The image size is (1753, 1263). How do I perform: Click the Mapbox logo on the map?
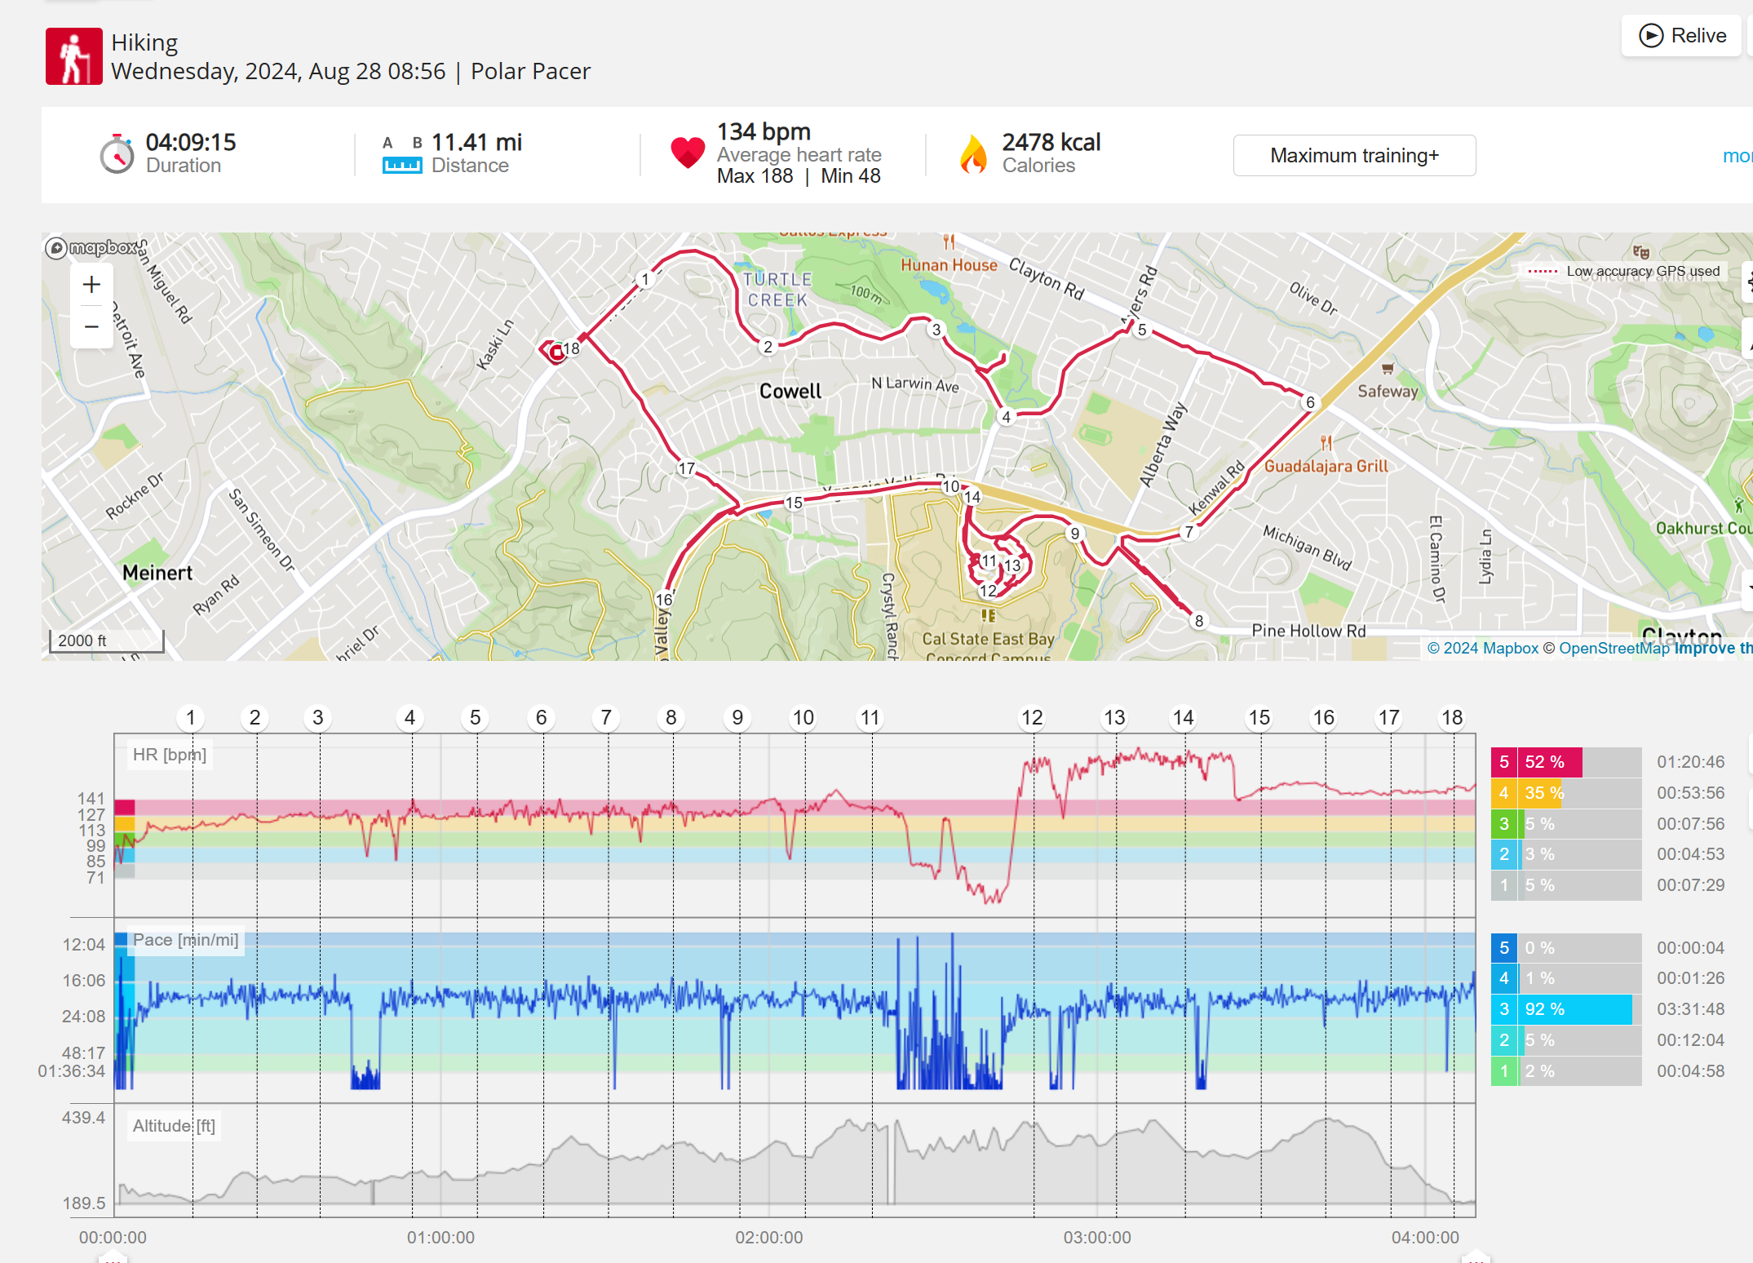click(x=91, y=247)
